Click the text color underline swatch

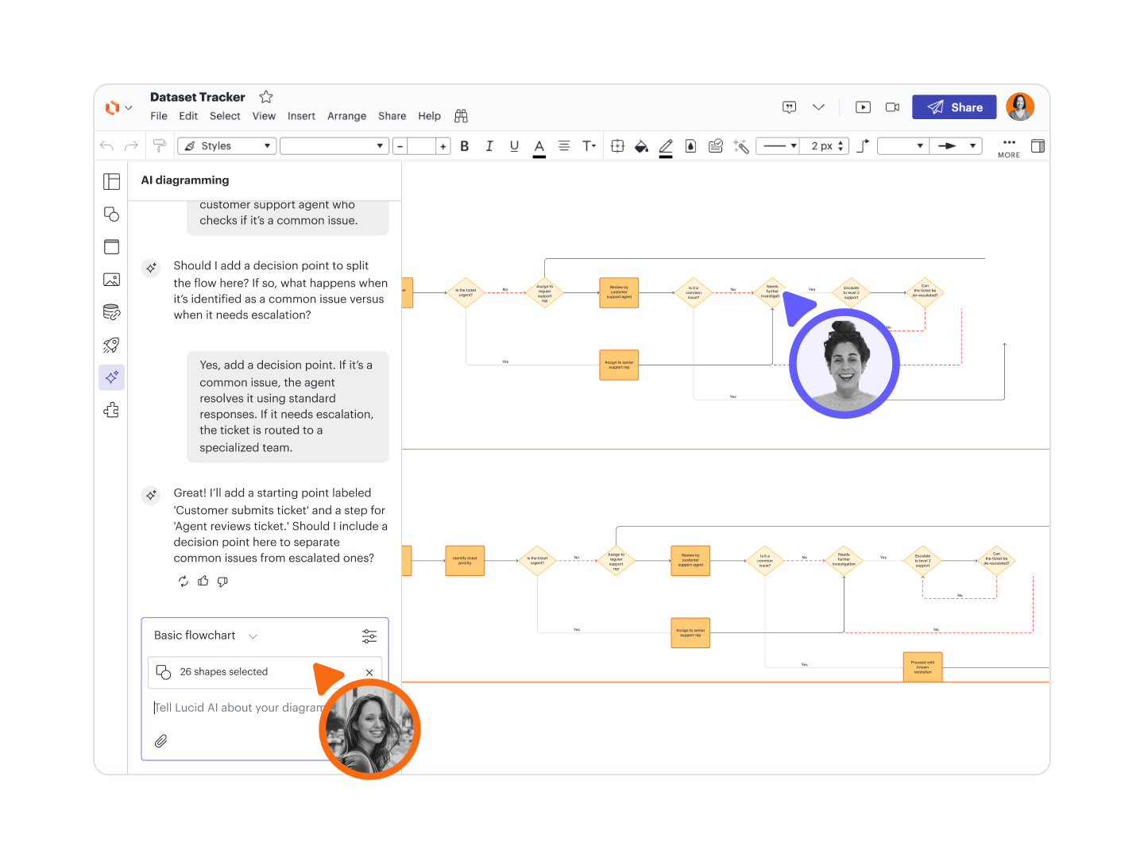click(x=539, y=147)
